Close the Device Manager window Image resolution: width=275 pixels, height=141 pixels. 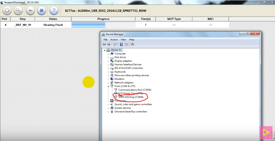tap(255, 33)
